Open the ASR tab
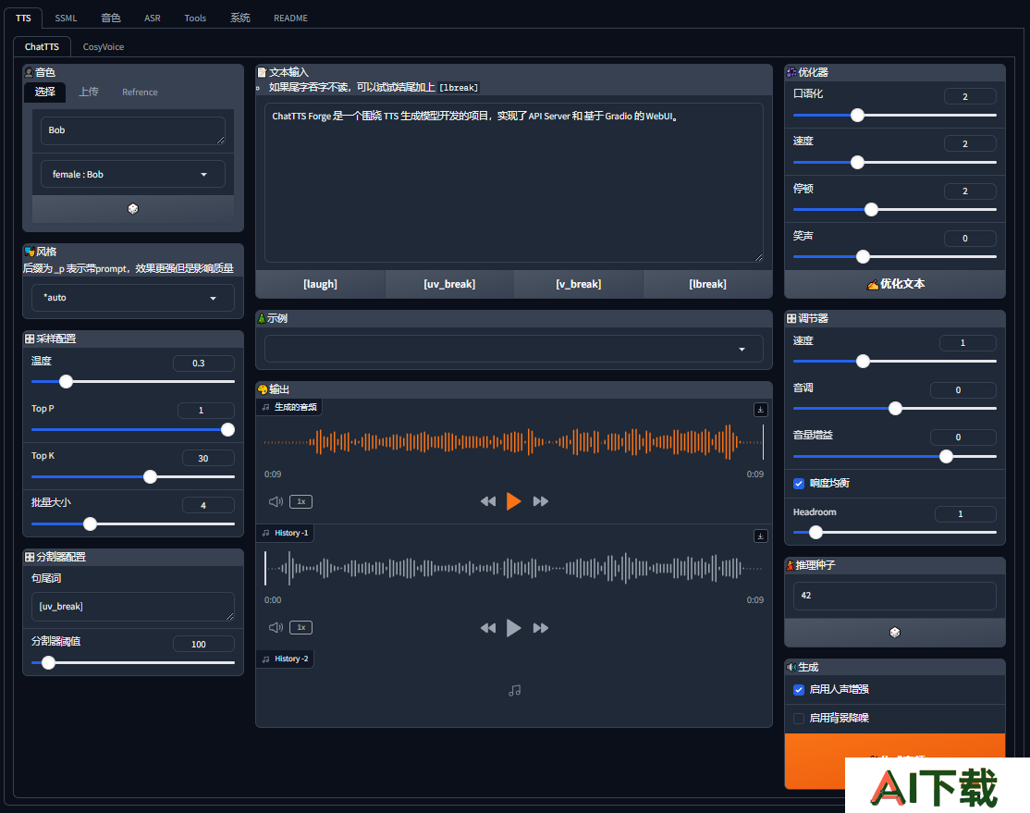Image resolution: width=1030 pixels, height=813 pixels. (153, 18)
